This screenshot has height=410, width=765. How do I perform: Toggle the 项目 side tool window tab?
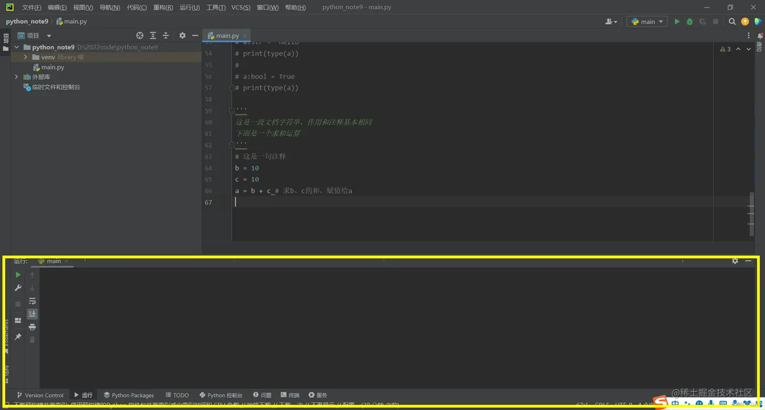pos(6,42)
